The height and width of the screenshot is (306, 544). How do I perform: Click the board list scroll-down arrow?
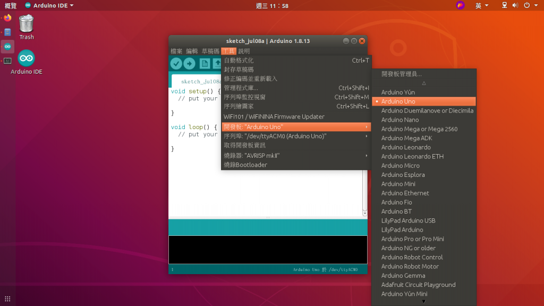pos(423,302)
